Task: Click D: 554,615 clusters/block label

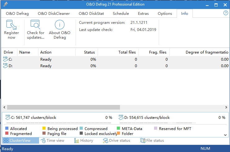Action: click(x=147, y=118)
